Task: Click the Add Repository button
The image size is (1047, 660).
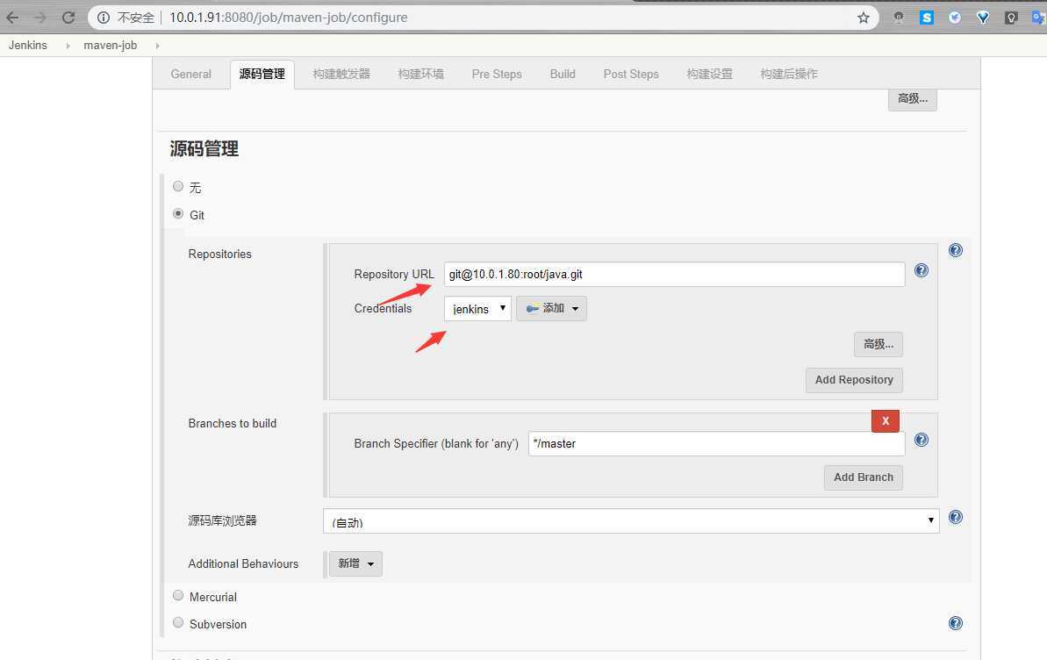Action: 854,380
